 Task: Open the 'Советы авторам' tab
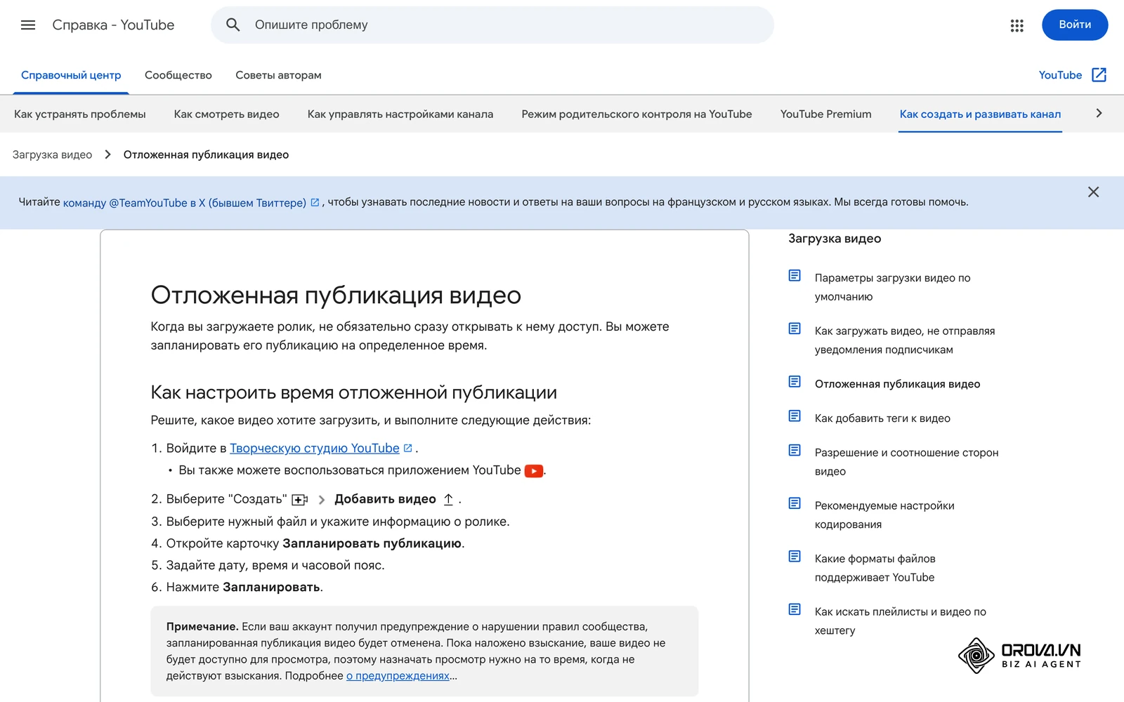(x=279, y=75)
